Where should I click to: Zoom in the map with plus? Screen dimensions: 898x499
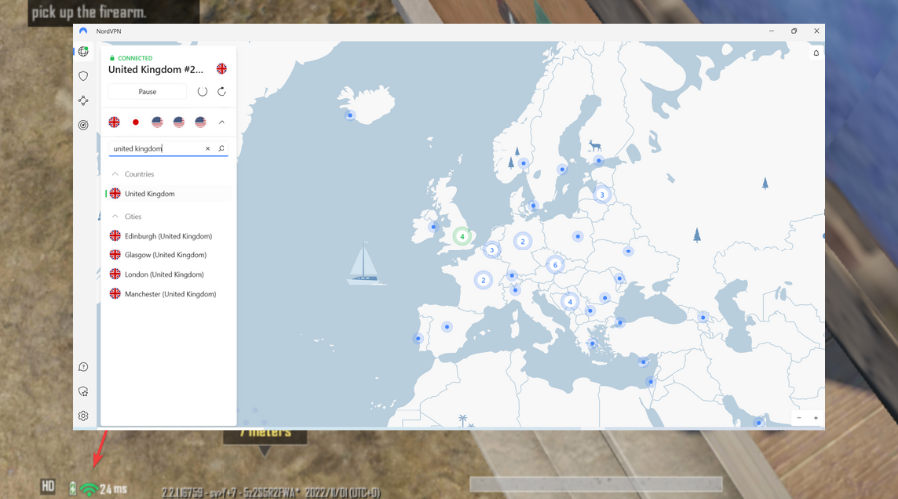click(816, 417)
